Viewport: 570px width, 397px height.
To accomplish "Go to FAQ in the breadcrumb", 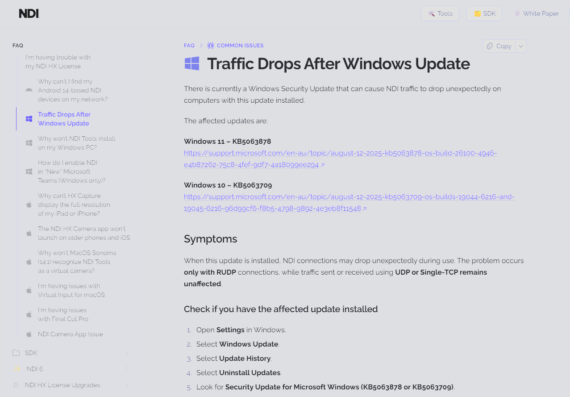I will coord(189,46).
